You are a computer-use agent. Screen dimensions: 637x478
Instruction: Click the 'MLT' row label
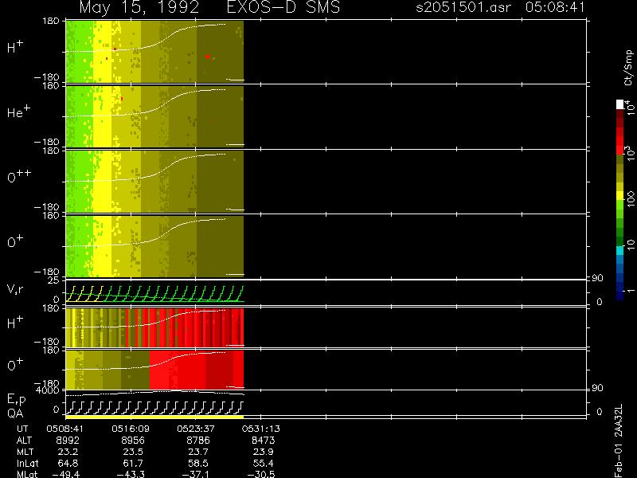(25, 452)
